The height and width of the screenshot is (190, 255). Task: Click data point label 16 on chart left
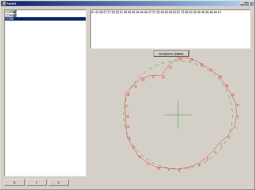127,117
